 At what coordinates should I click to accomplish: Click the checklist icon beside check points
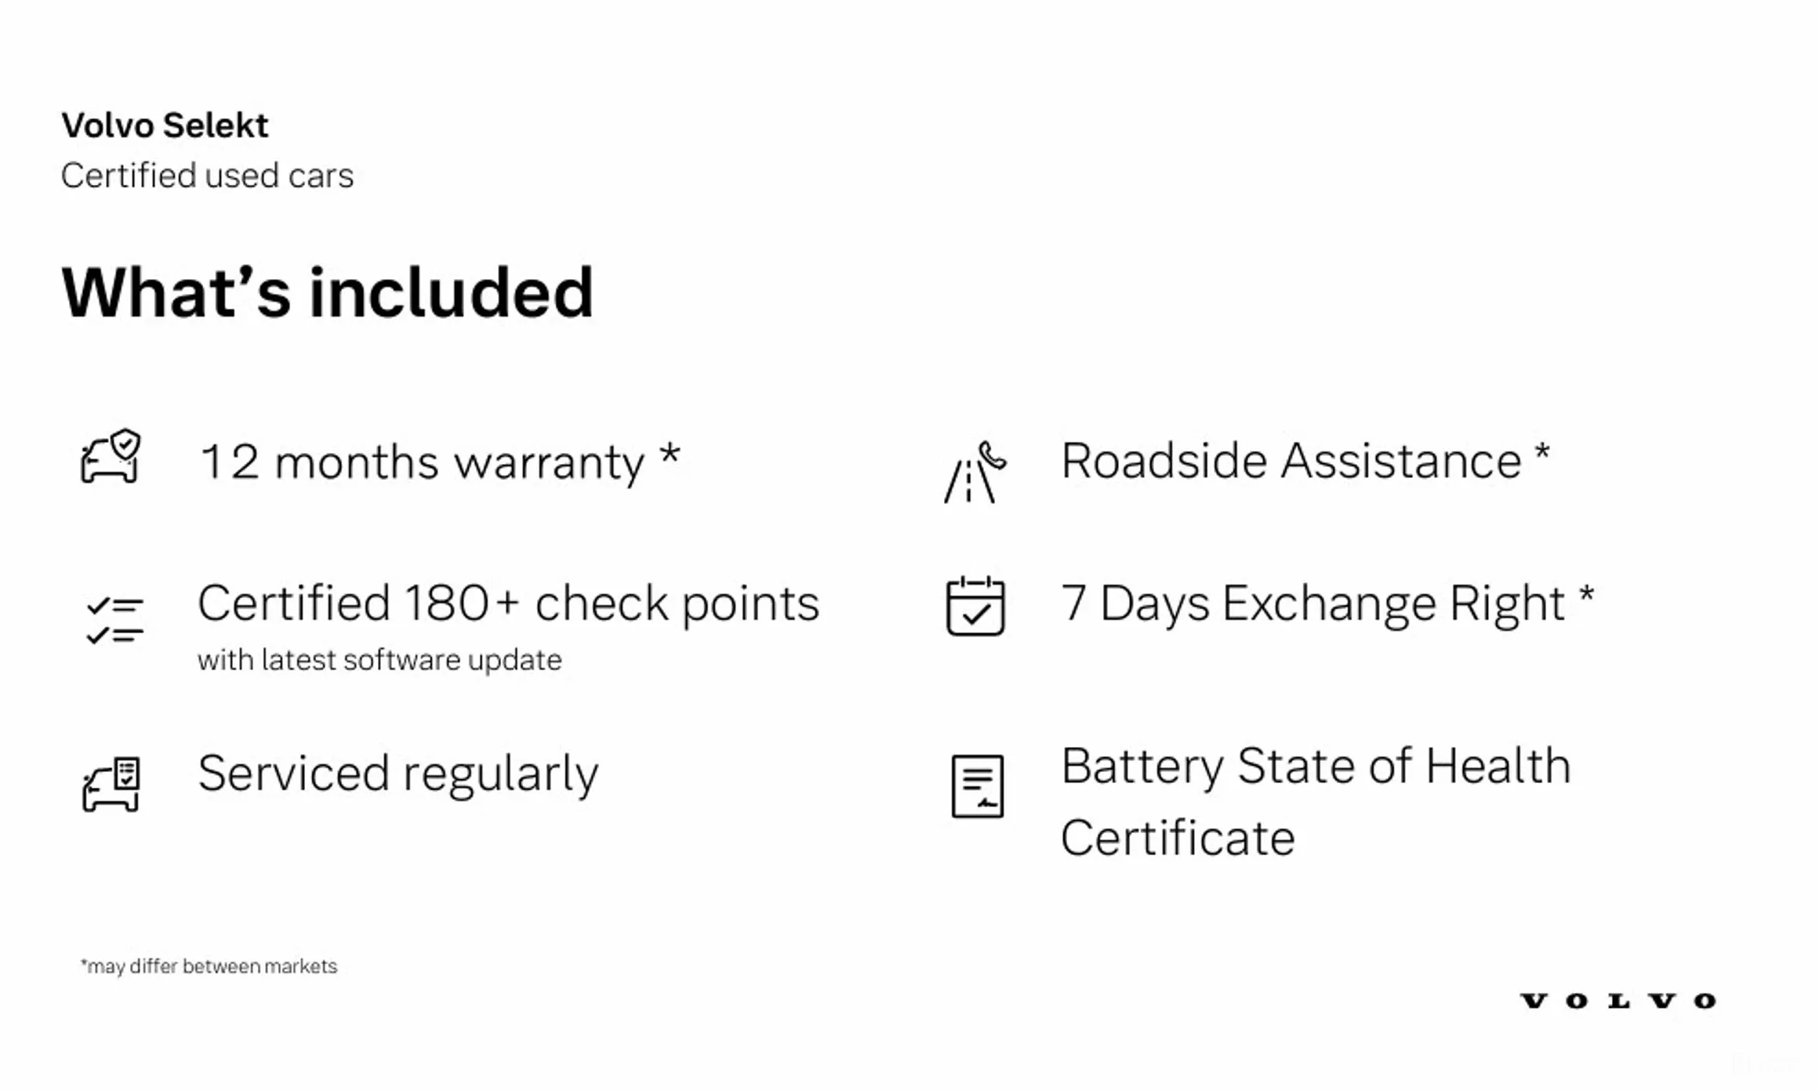(x=114, y=620)
